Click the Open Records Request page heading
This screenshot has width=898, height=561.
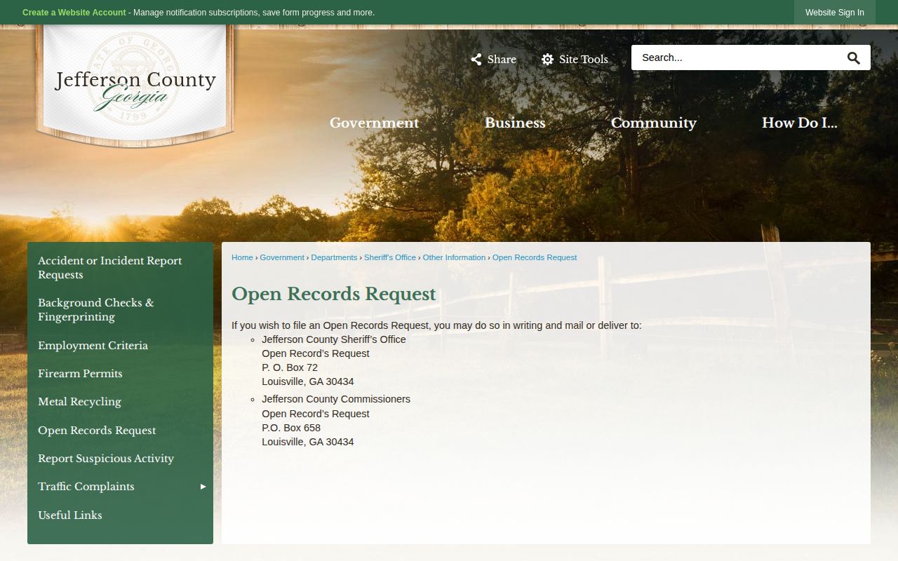[x=334, y=294]
